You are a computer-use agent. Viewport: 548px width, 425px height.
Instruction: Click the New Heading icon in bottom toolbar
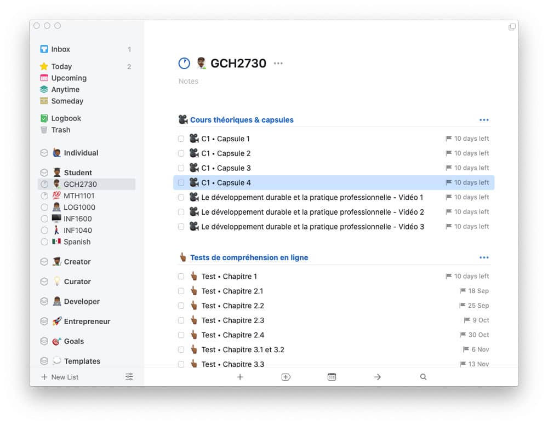(286, 377)
